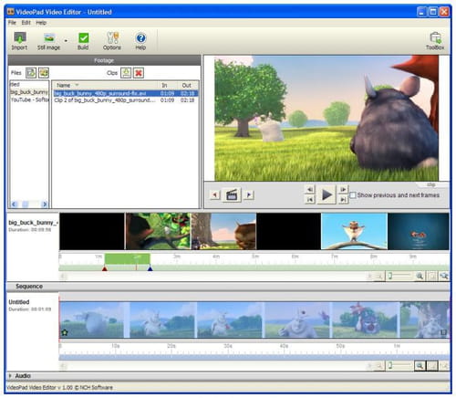Open the Help menu in menu bar
The height and width of the screenshot is (398, 456).
(x=41, y=23)
